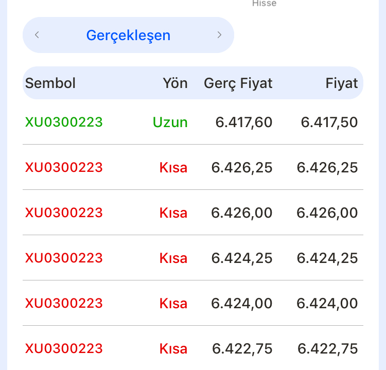The height and width of the screenshot is (370, 386).
Task: Go to next order status with right chevron
Action: tap(219, 35)
